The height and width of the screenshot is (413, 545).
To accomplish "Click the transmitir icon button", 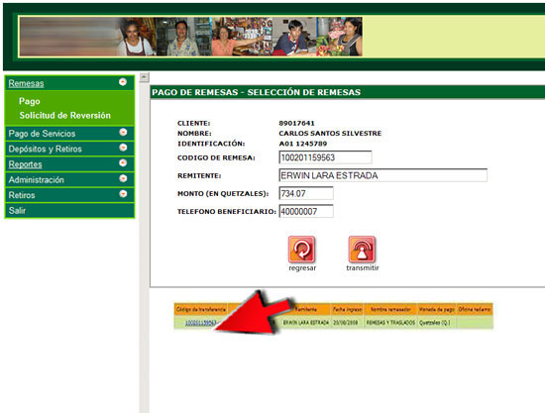I will [x=362, y=249].
